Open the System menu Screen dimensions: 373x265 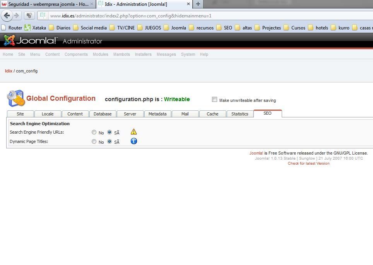tap(188, 54)
